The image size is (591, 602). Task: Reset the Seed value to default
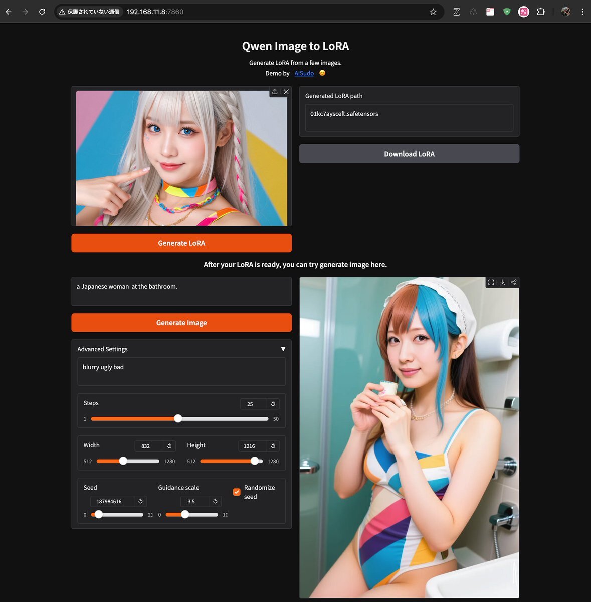[140, 501]
